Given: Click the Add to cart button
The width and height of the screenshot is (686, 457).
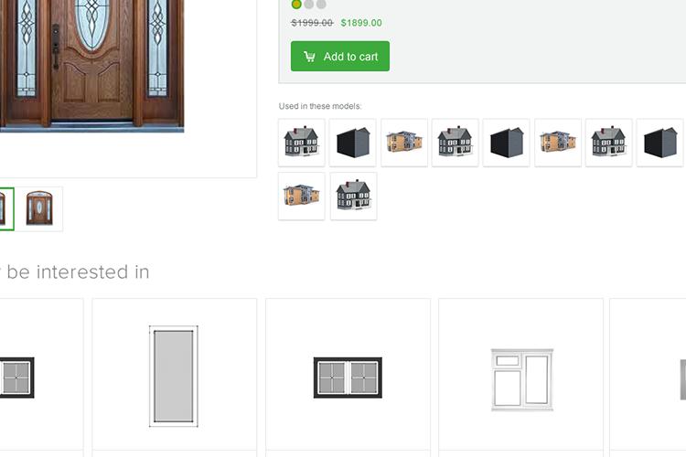Looking at the screenshot, I should coord(340,56).
